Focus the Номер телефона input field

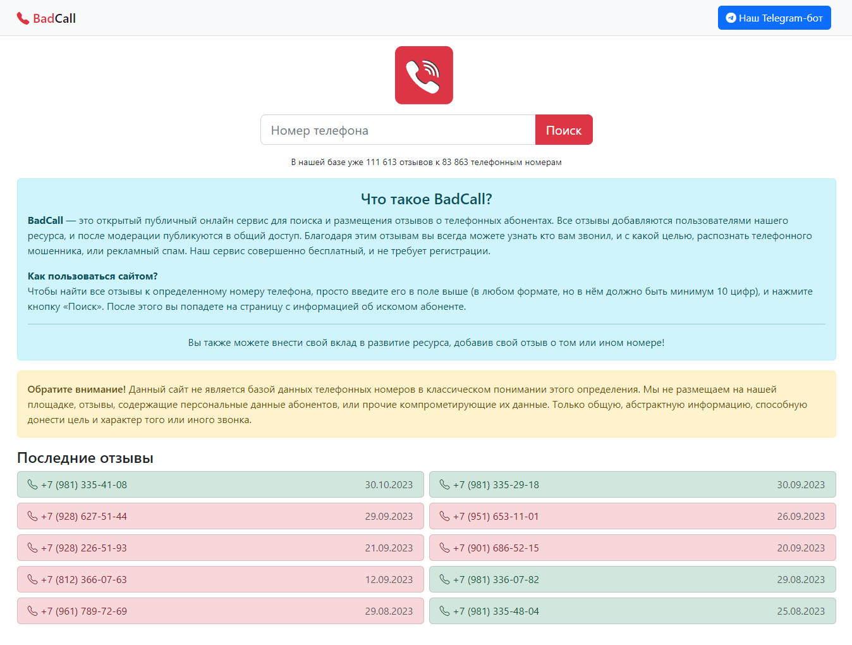click(398, 130)
